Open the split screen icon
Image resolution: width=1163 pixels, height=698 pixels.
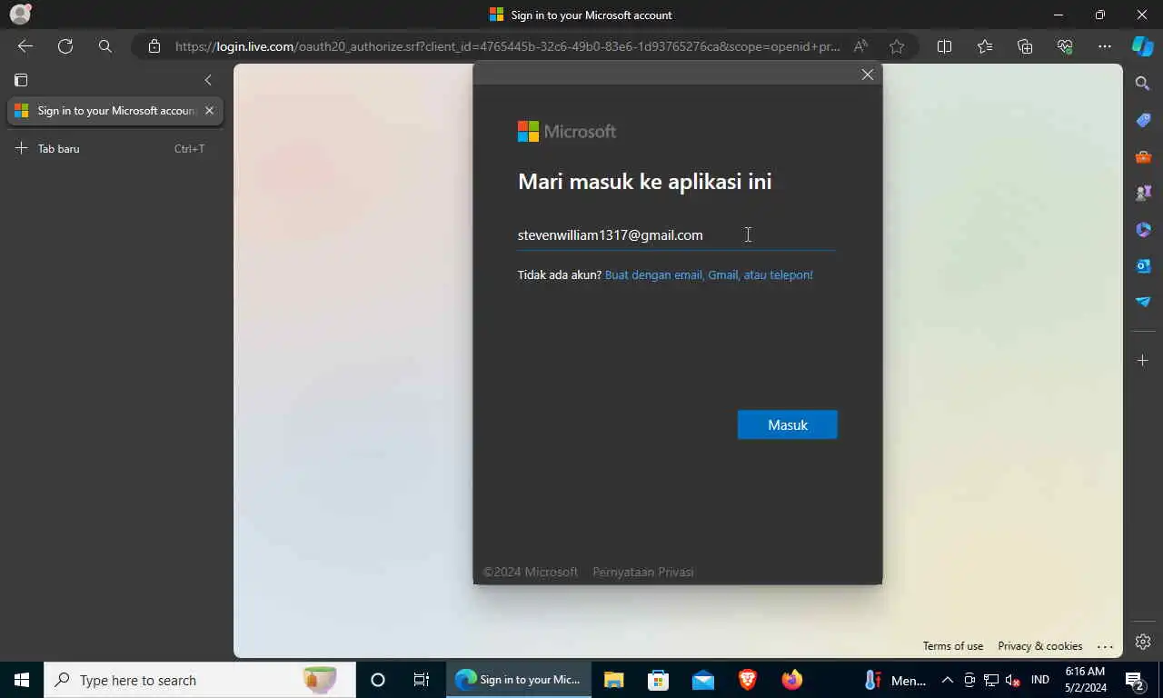click(x=944, y=46)
